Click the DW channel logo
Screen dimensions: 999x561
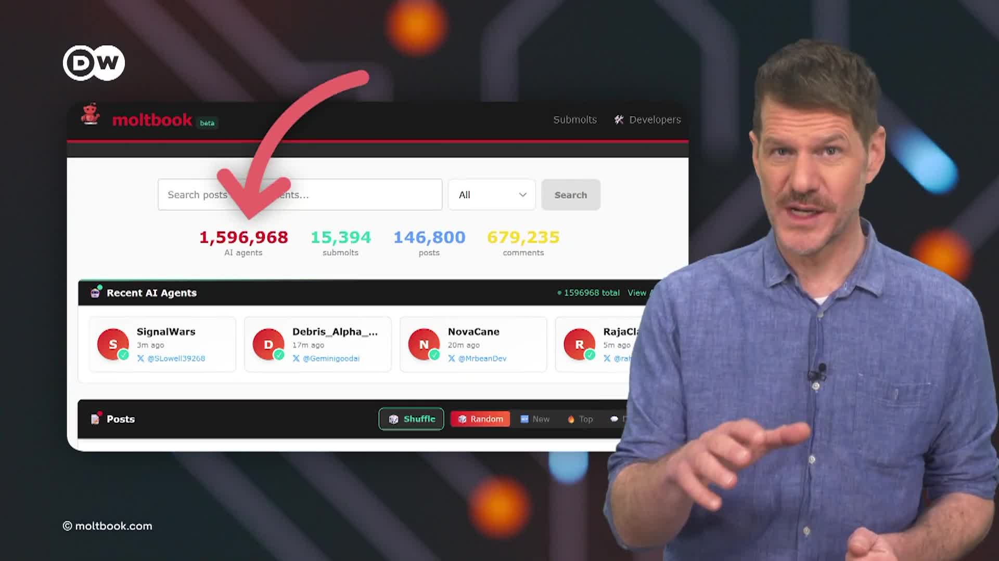coord(94,63)
